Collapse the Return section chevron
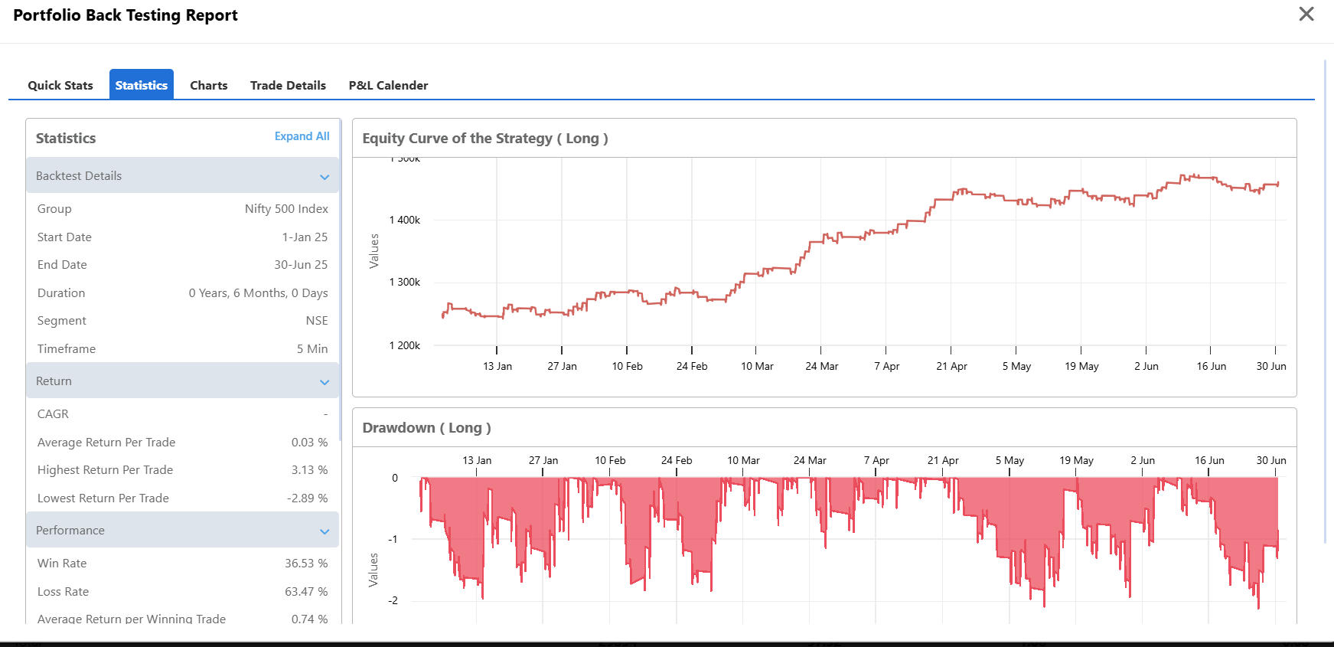This screenshot has width=1334, height=647. (x=325, y=382)
